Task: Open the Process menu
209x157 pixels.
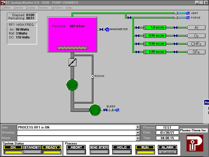Action: pos(43,8)
